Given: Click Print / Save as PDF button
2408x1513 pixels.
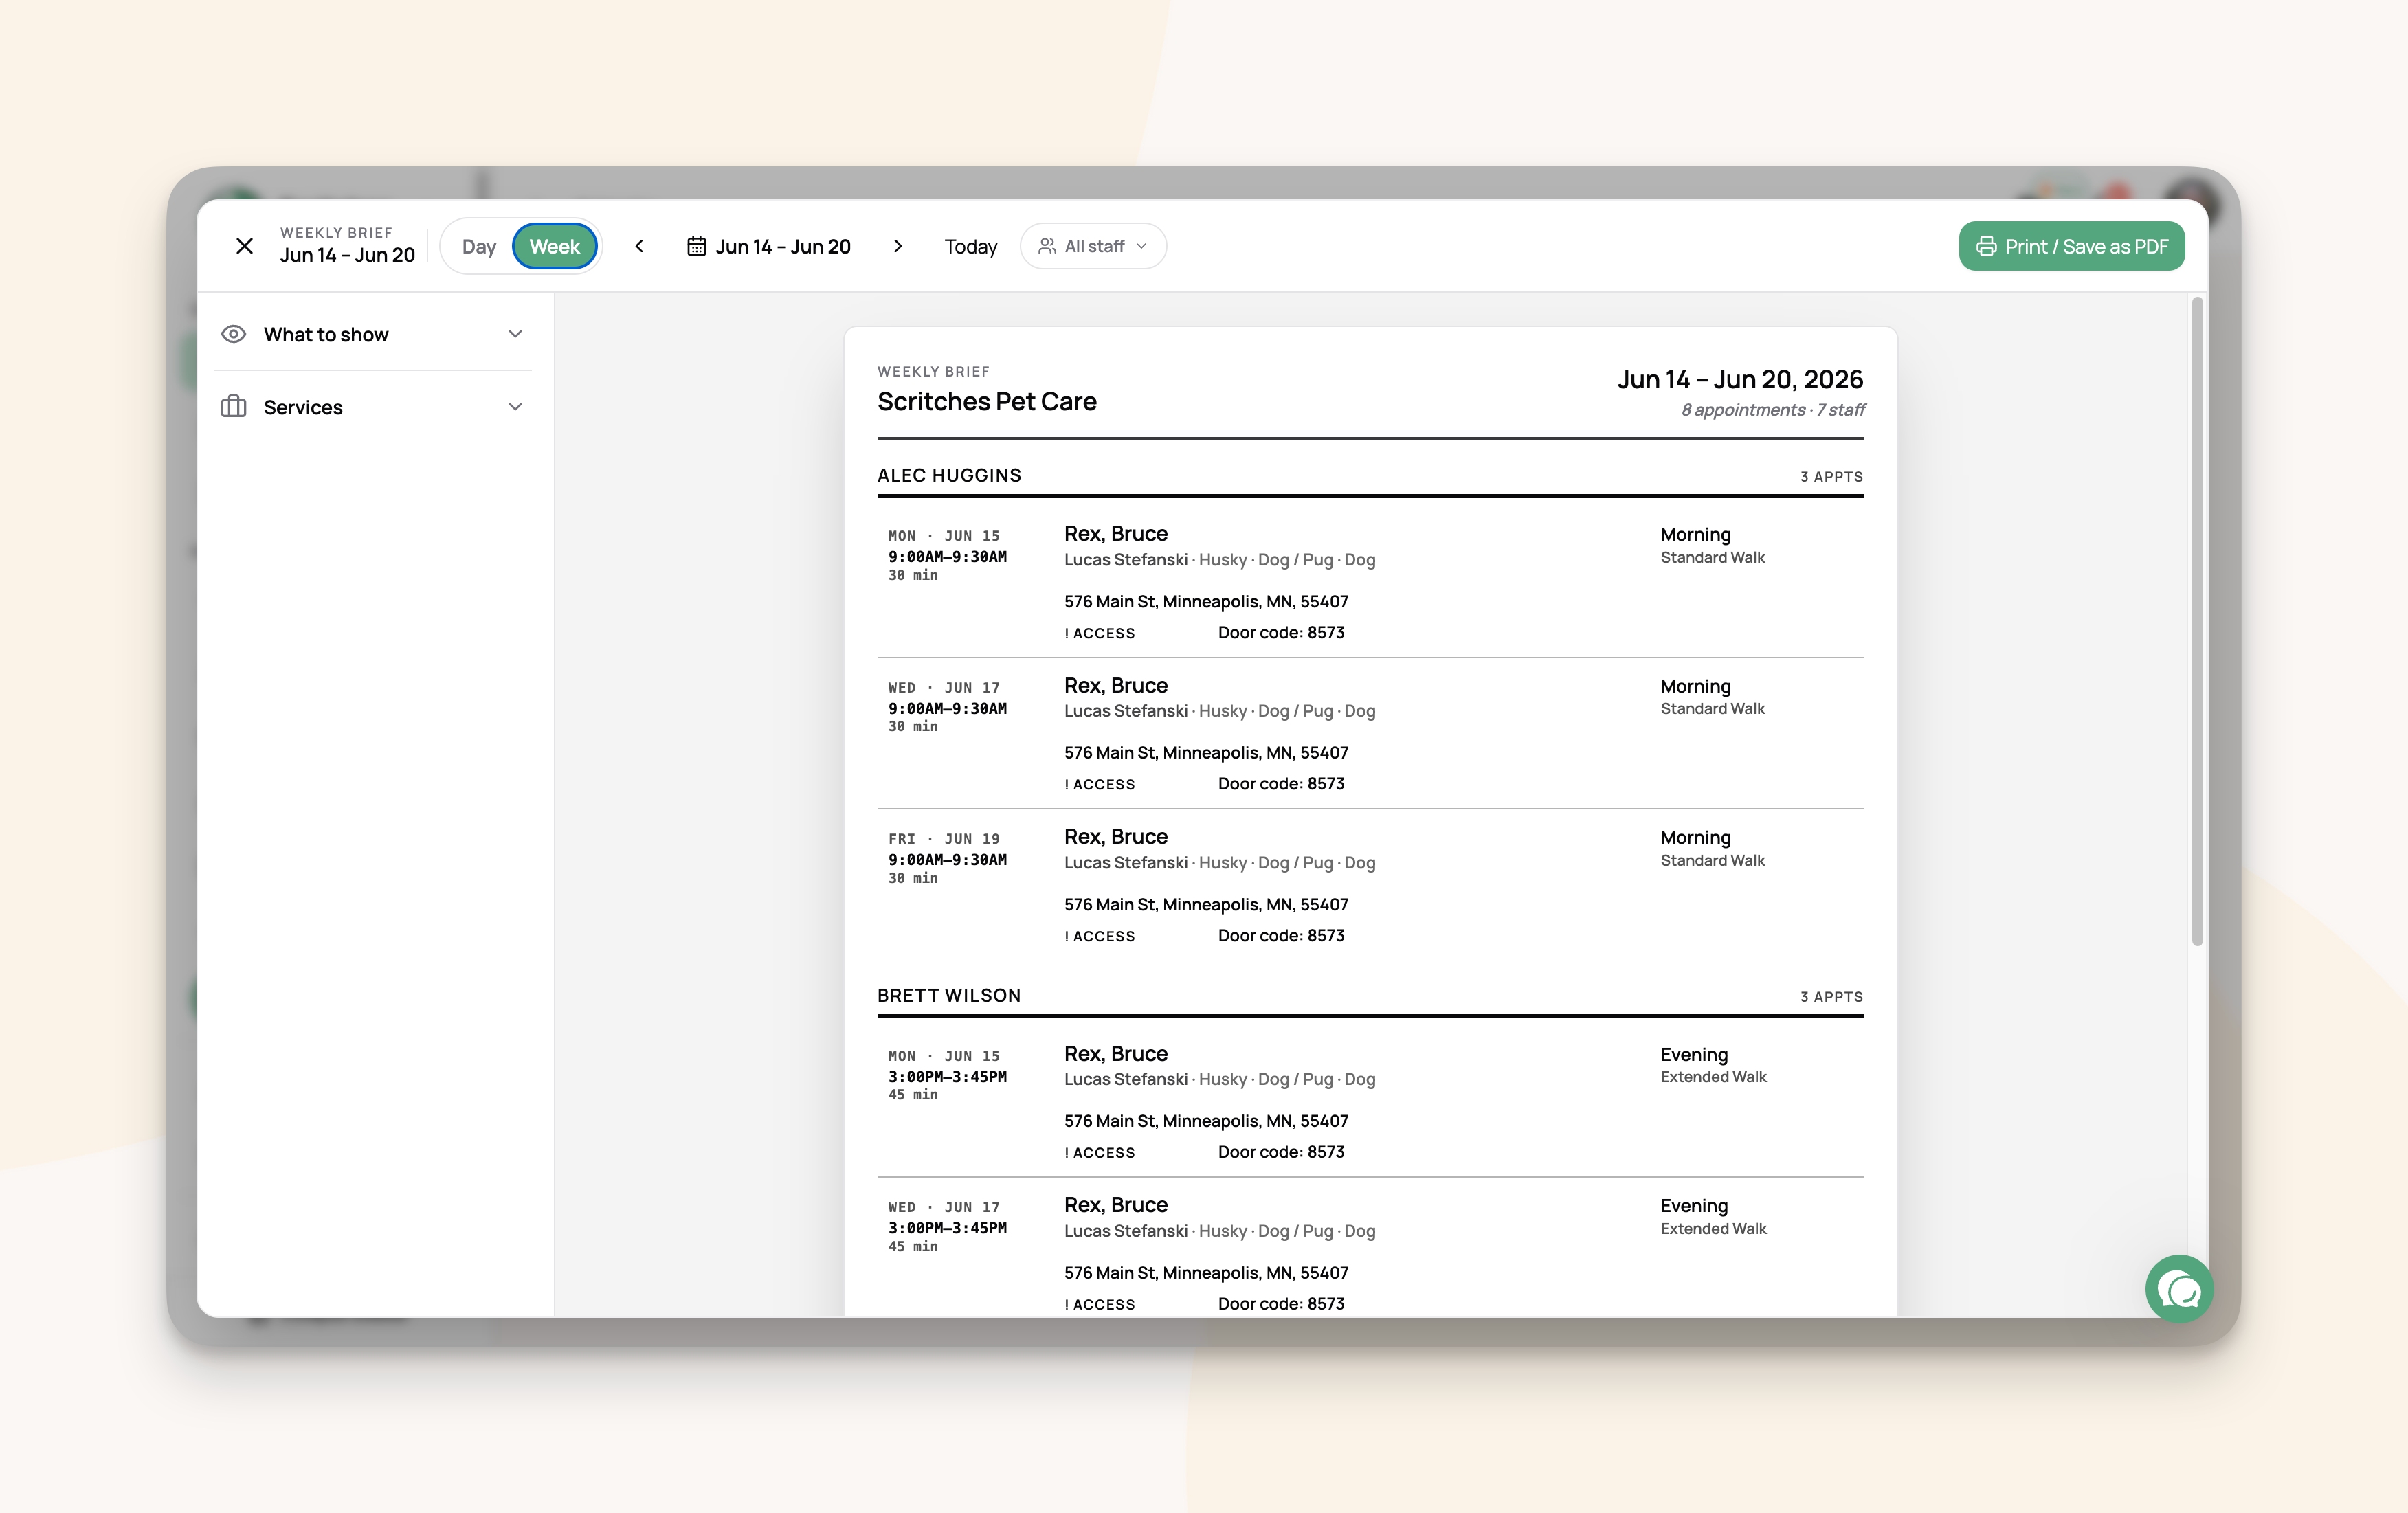Looking at the screenshot, I should pyautogui.click(x=2071, y=246).
